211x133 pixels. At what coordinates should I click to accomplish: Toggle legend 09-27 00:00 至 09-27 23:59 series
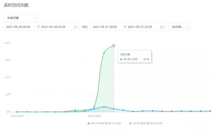tap(104, 123)
